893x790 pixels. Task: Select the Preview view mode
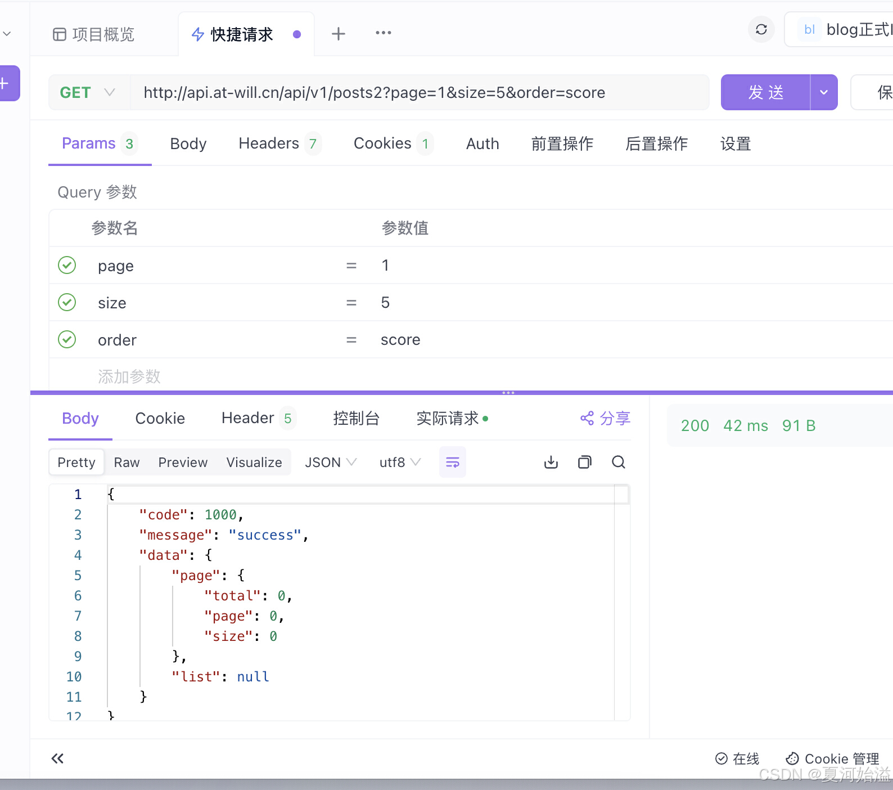click(183, 462)
